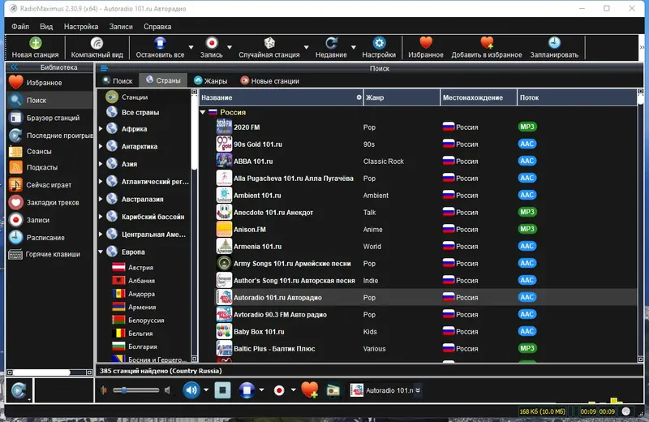Click the record button in player bar
649x422 pixels.
coord(279,390)
